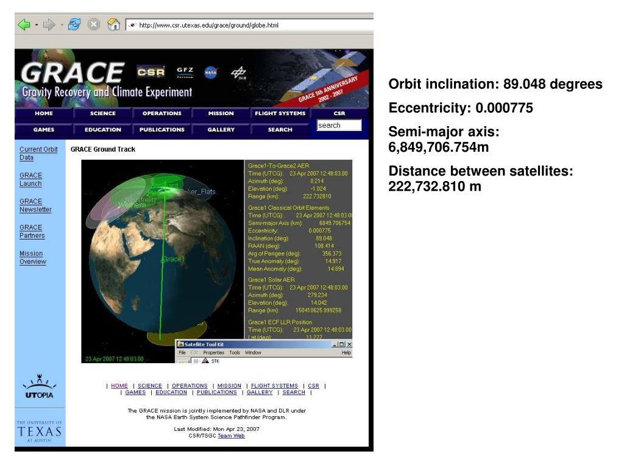Open Window menu in Satellite Tool Kit

click(x=253, y=353)
